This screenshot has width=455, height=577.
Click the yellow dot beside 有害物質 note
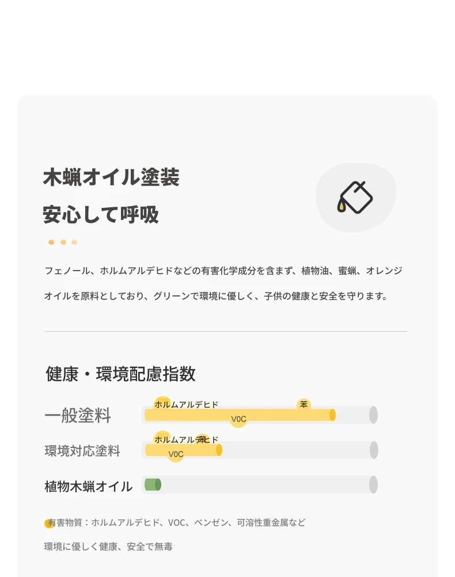(x=48, y=523)
